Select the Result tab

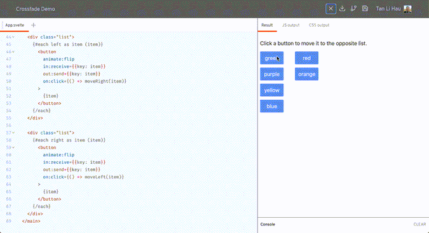pos(267,25)
